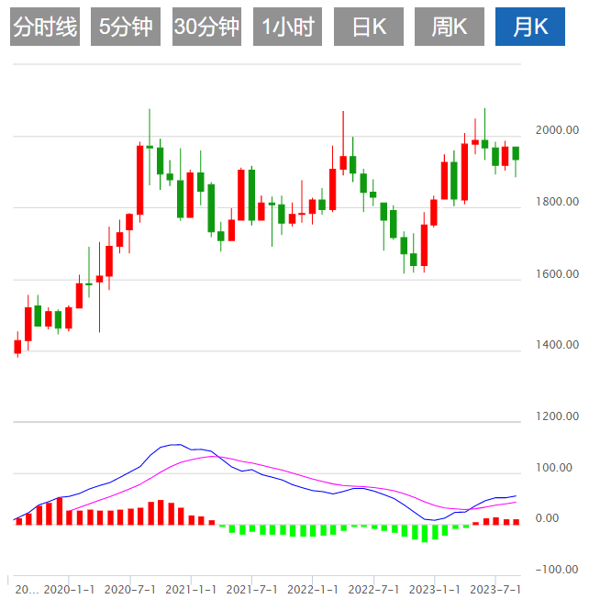The width and height of the screenshot is (589, 599).
Task: Click the first red MACD histogram bar
Action: pos(17,522)
